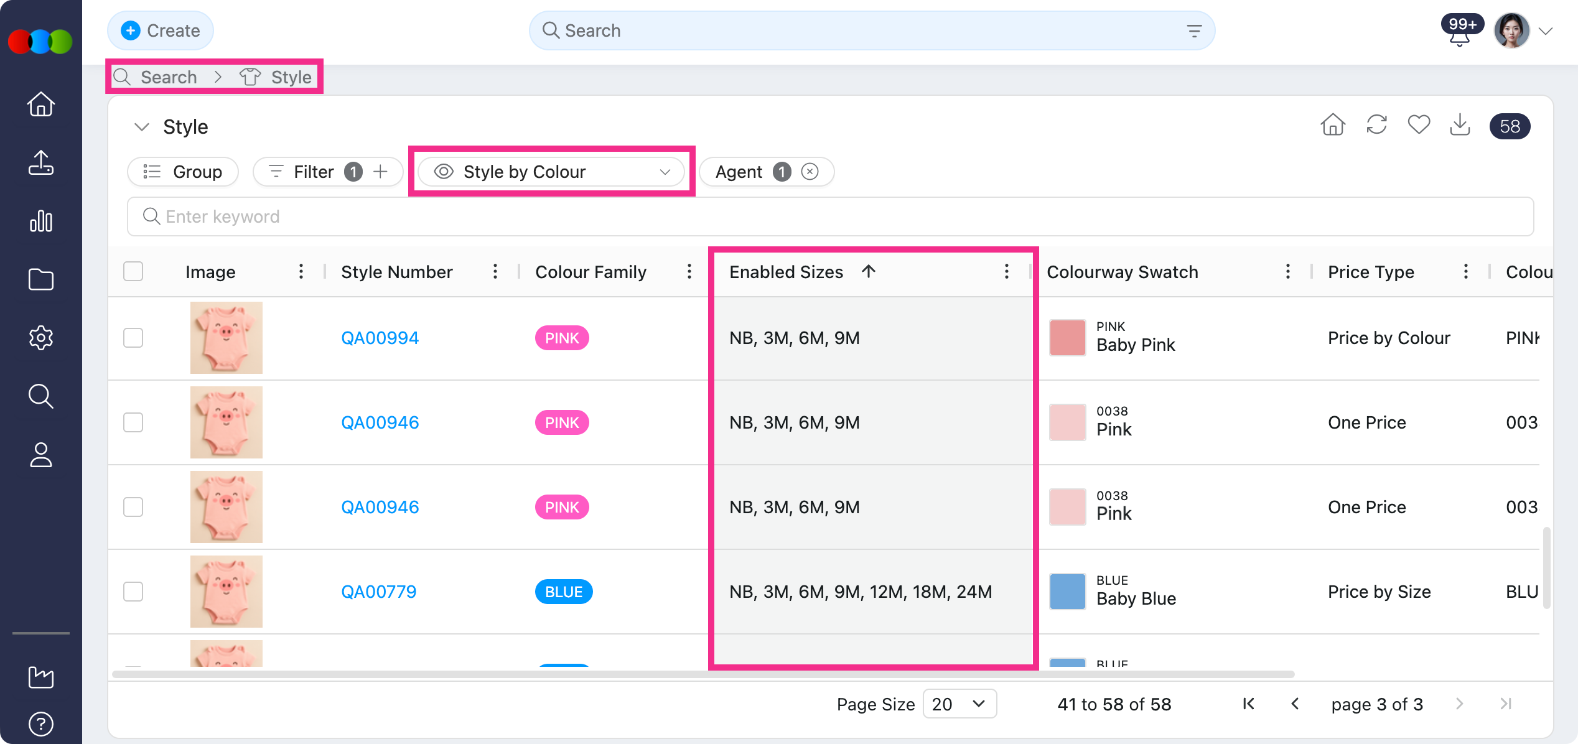Open Enabled Sizes column options menu

(1006, 272)
